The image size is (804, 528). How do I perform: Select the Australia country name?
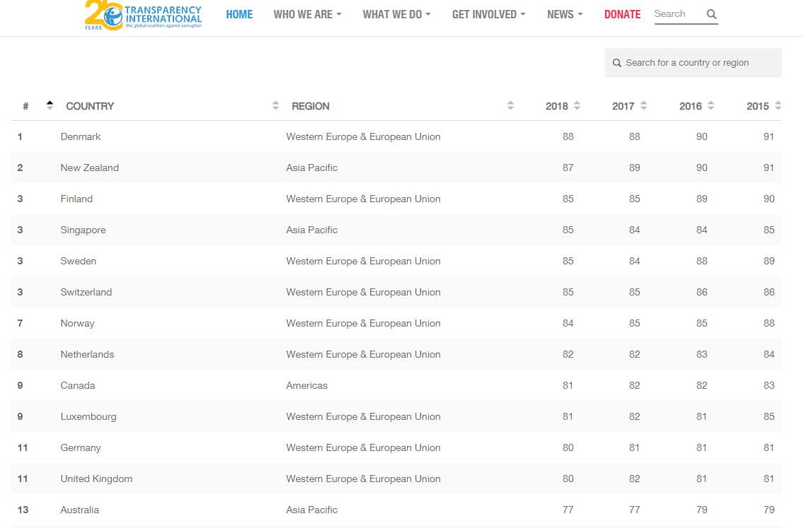point(79,510)
